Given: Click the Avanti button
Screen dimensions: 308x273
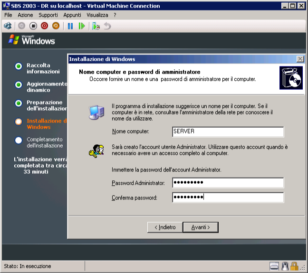Looking at the screenshot, I should [x=201, y=227].
